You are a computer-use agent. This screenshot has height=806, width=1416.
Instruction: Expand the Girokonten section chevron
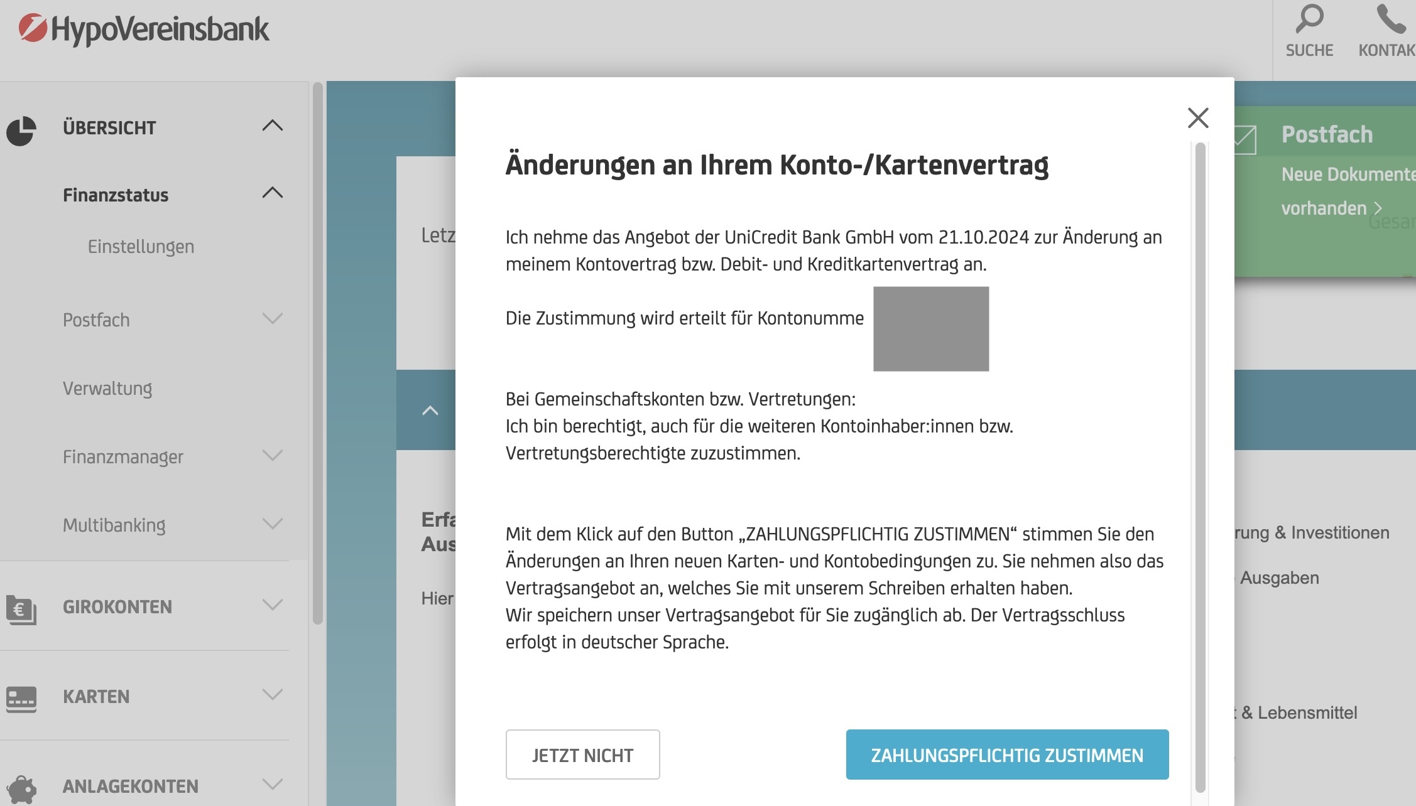coord(272,604)
